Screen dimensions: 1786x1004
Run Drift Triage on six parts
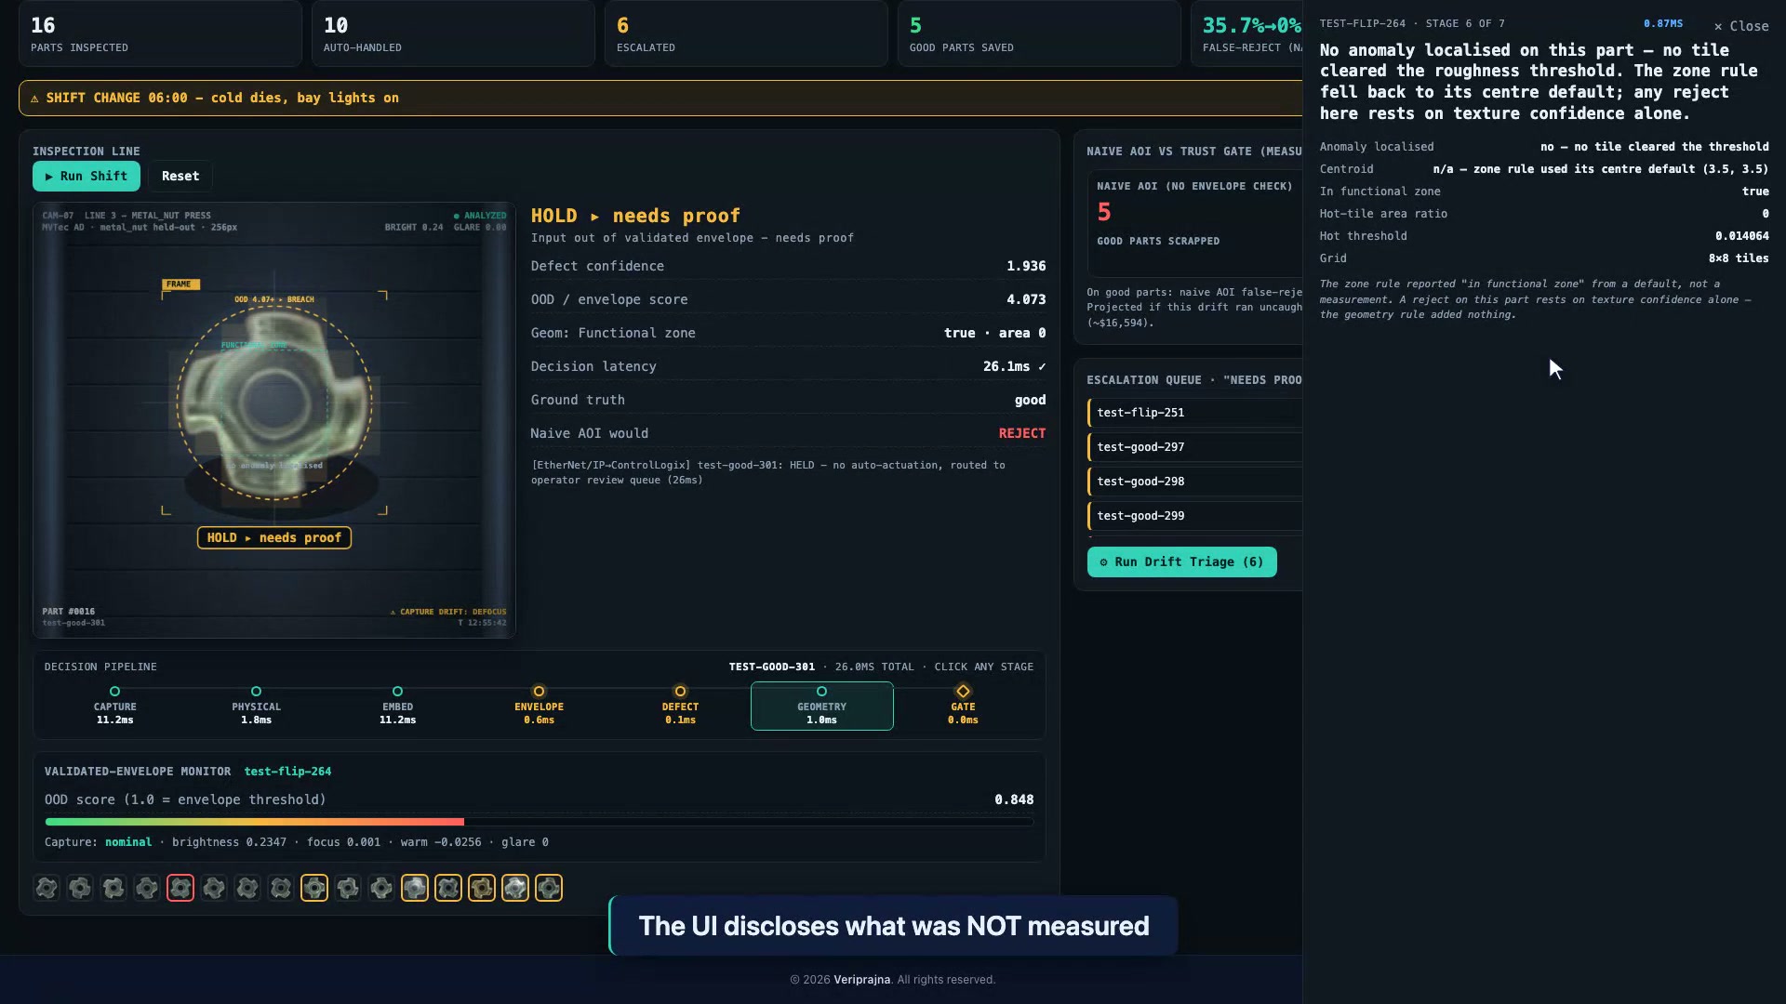pyautogui.click(x=1182, y=562)
